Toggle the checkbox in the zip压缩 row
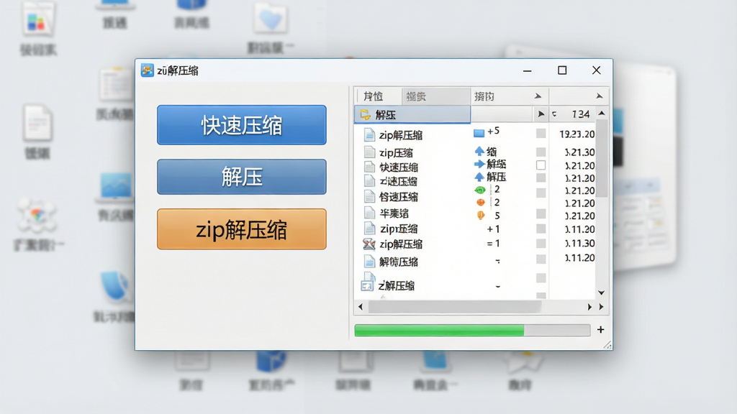The width and height of the screenshot is (737, 414). tap(541, 152)
